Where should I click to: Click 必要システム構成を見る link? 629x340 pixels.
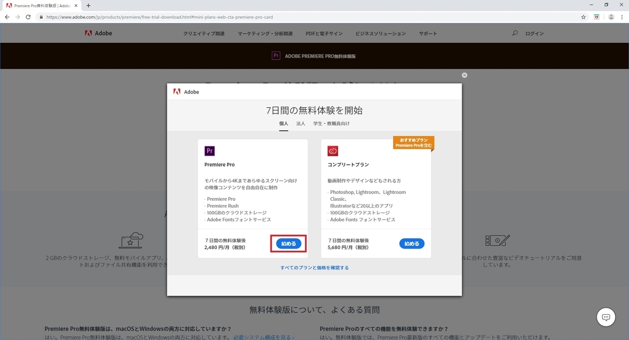(264, 337)
